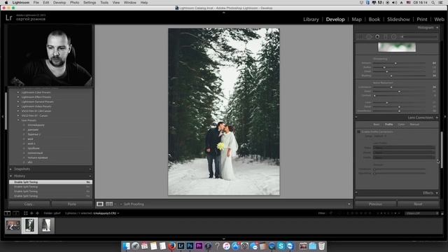The width and height of the screenshot is (448, 252).
Task: Go back using filmstrip left arrow
Action: coord(31,213)
